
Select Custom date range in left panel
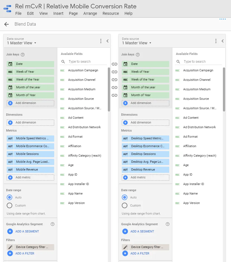coord(9,205)
